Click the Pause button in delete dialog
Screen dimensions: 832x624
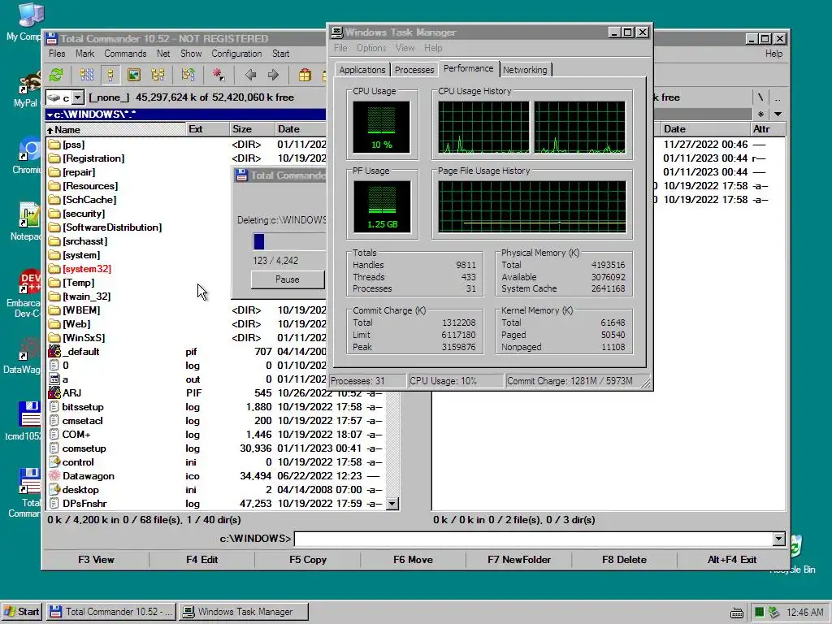point(287,279)
